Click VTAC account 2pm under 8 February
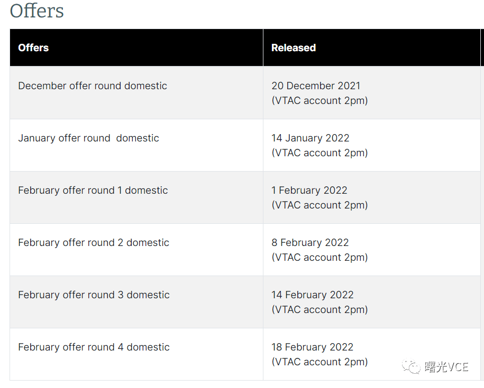This screenshot has width=484, height=388. coord(319,258)
